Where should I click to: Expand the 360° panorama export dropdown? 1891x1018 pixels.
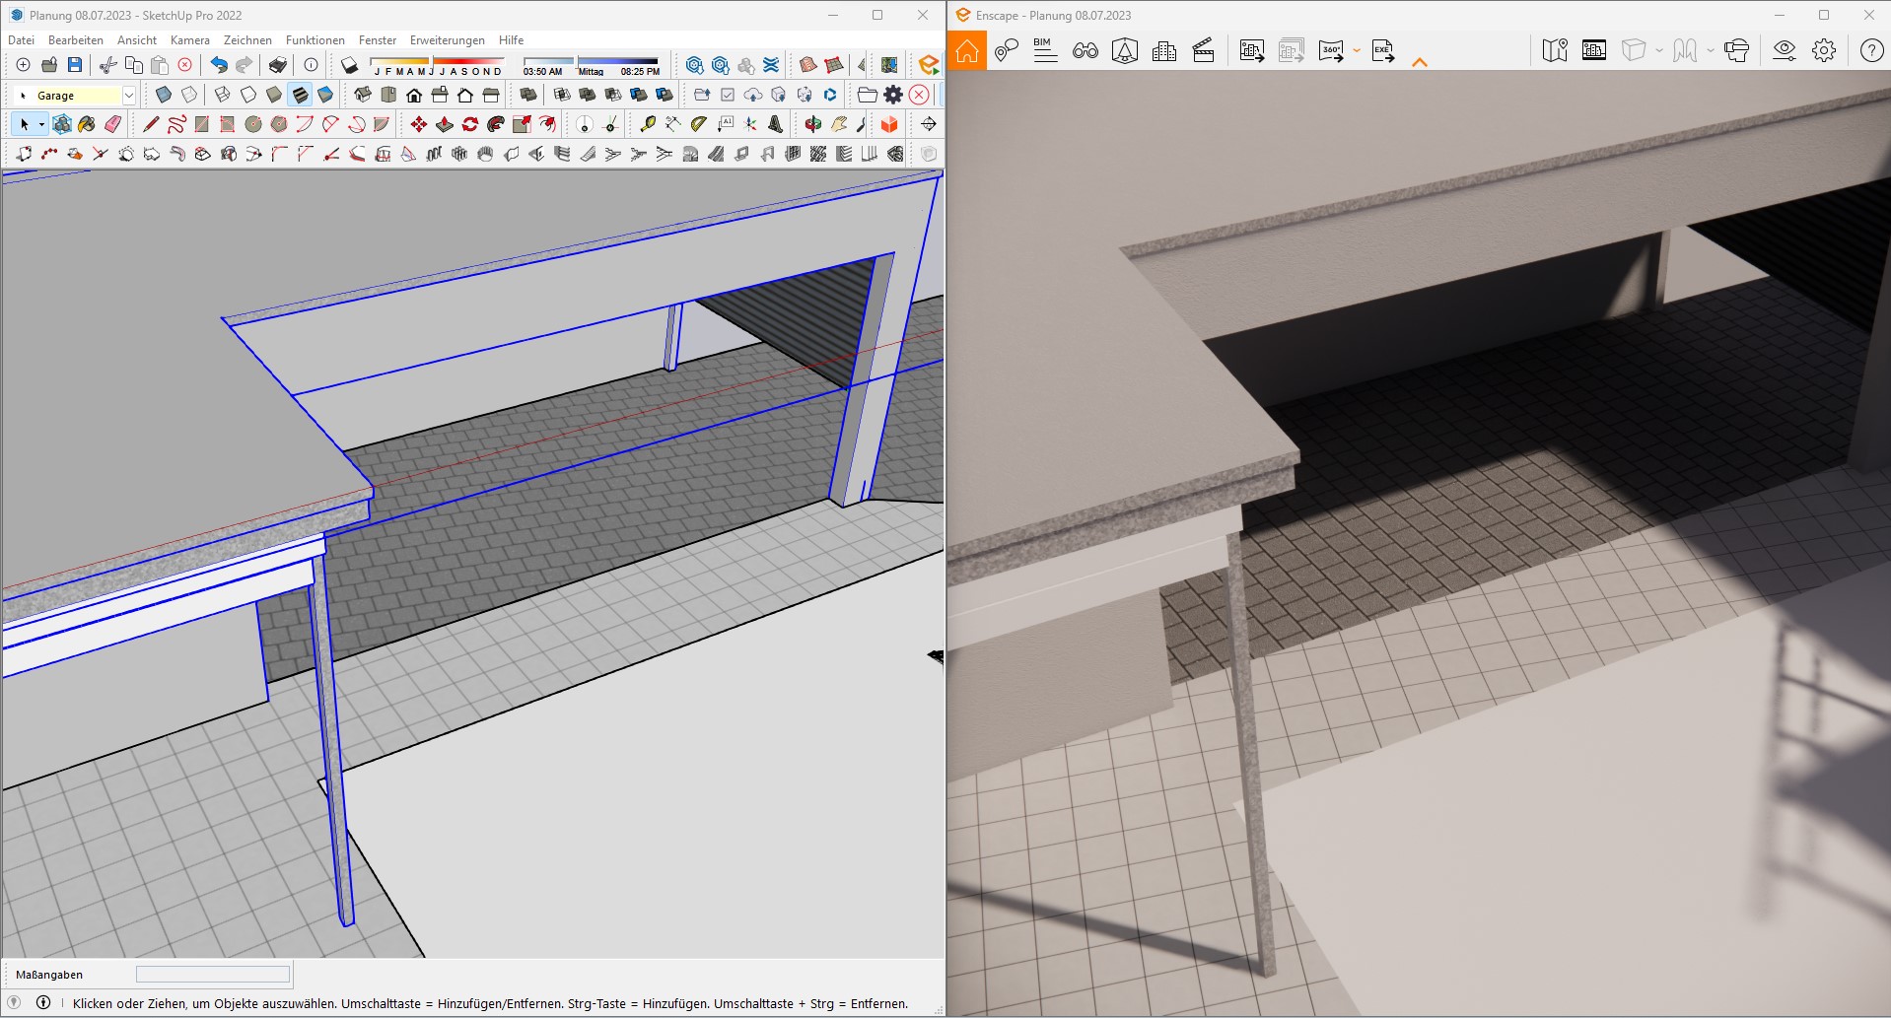point(1357,50)
